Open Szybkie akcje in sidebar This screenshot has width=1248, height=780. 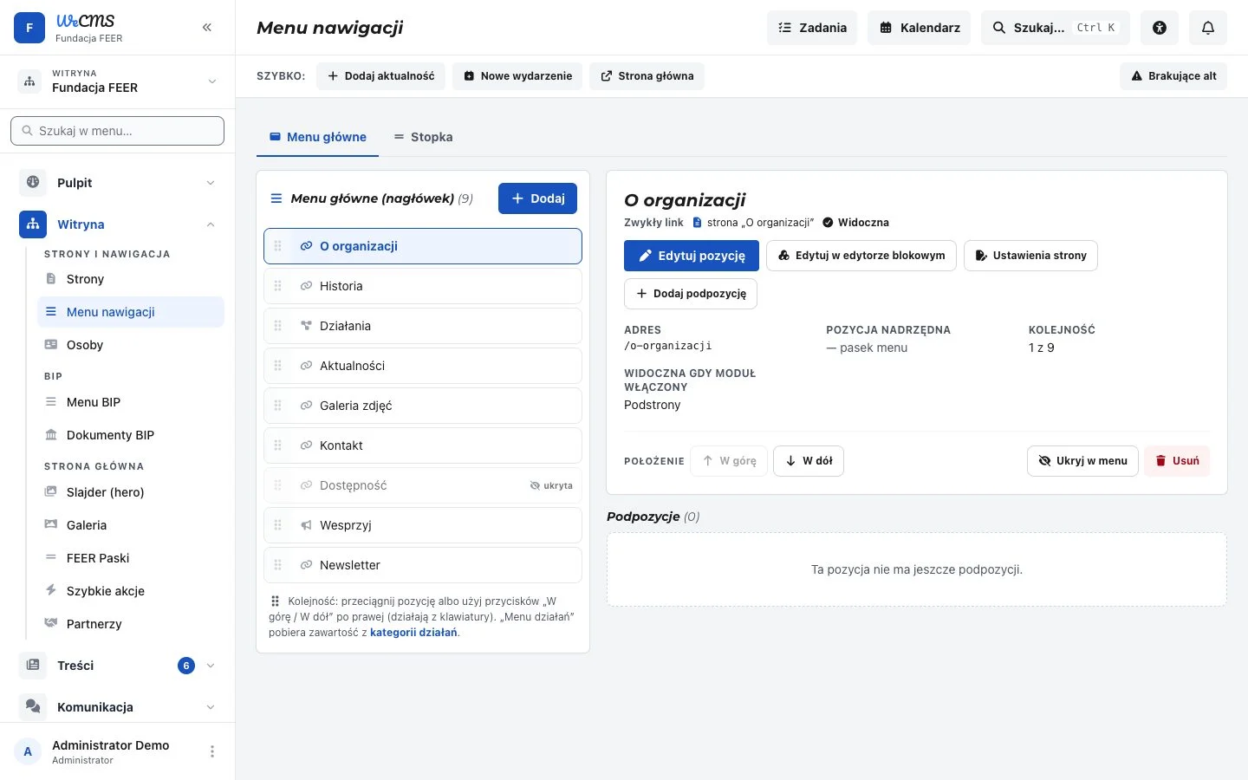(x=131, y=591)
